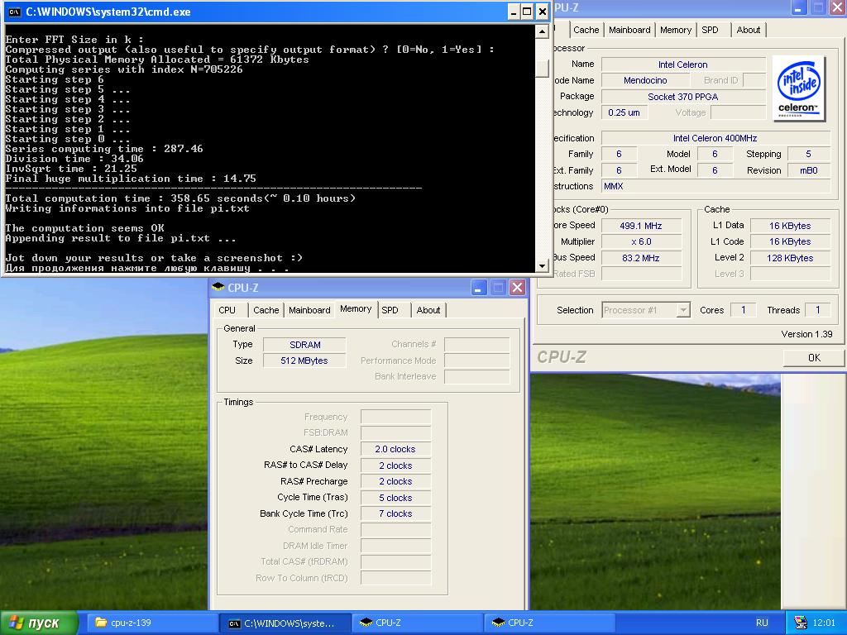
Task: Open Mainboard tab in back CPU-Z window
Action: coord(629,30)
